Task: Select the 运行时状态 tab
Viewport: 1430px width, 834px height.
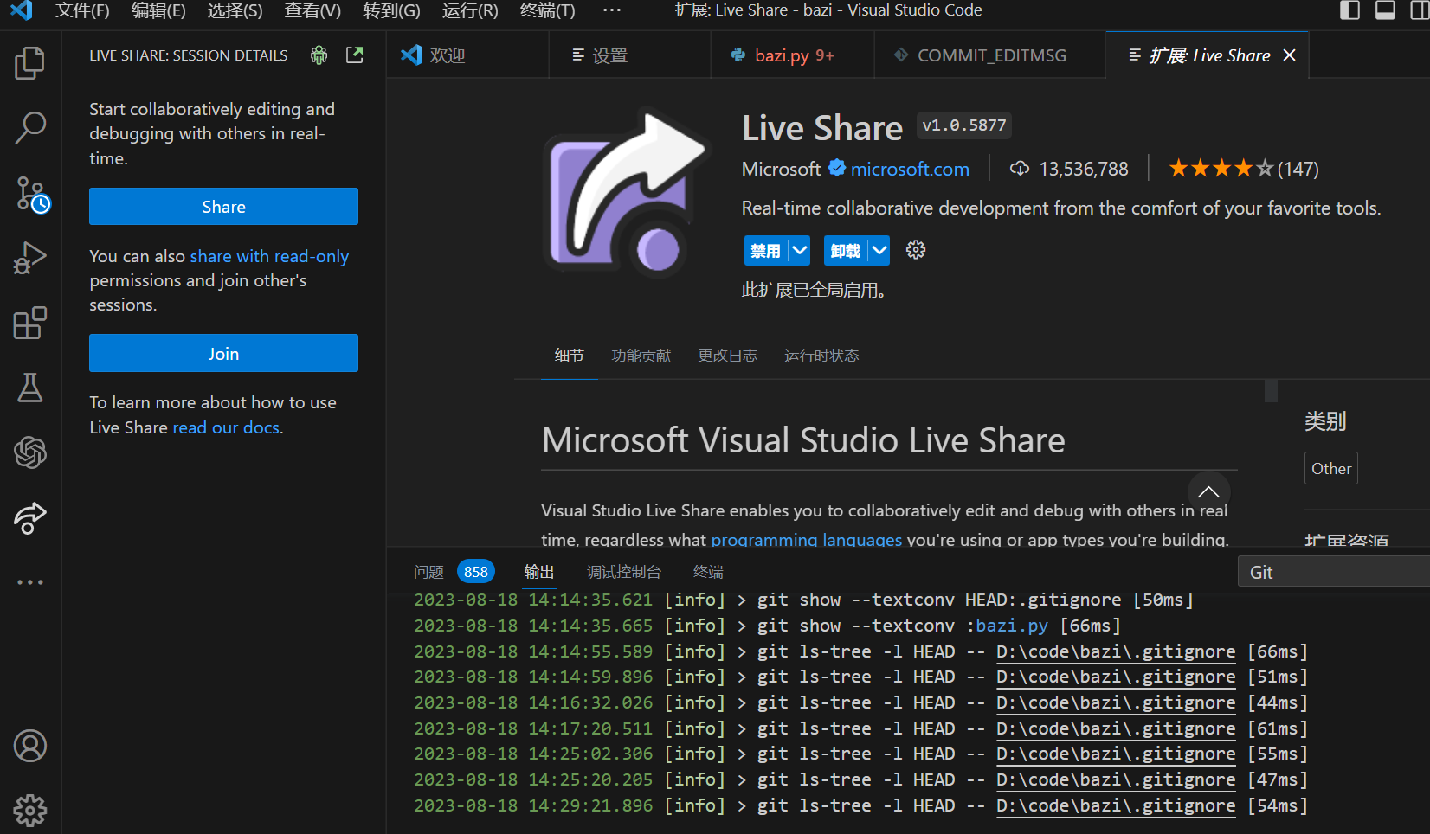Action: click(821, 356)
